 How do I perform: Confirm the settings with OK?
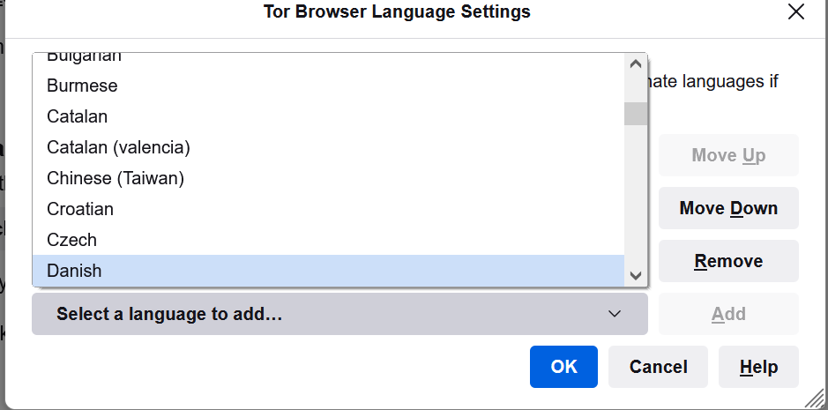tap(563, 367)
